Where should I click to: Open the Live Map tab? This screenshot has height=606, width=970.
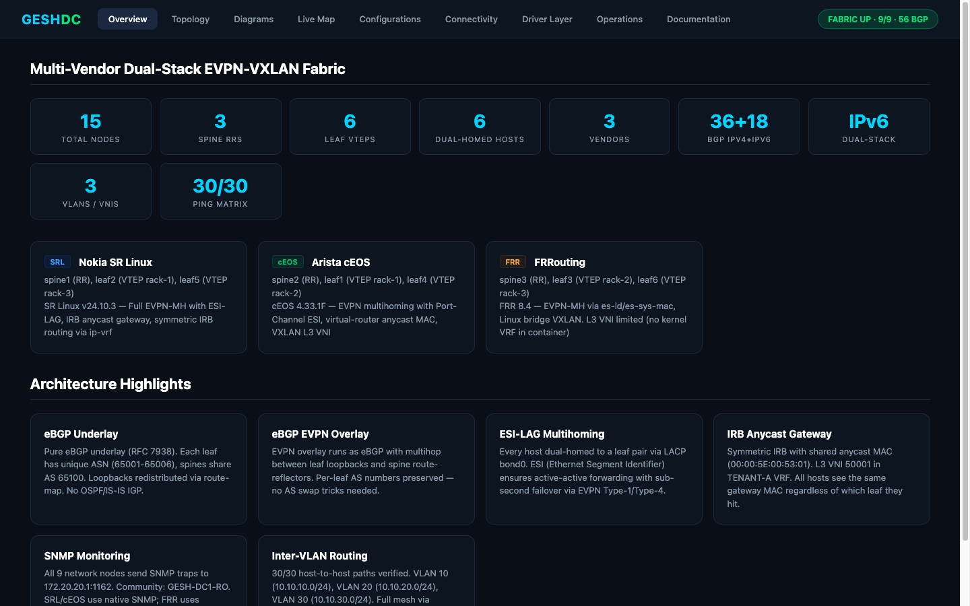(316, 19)
